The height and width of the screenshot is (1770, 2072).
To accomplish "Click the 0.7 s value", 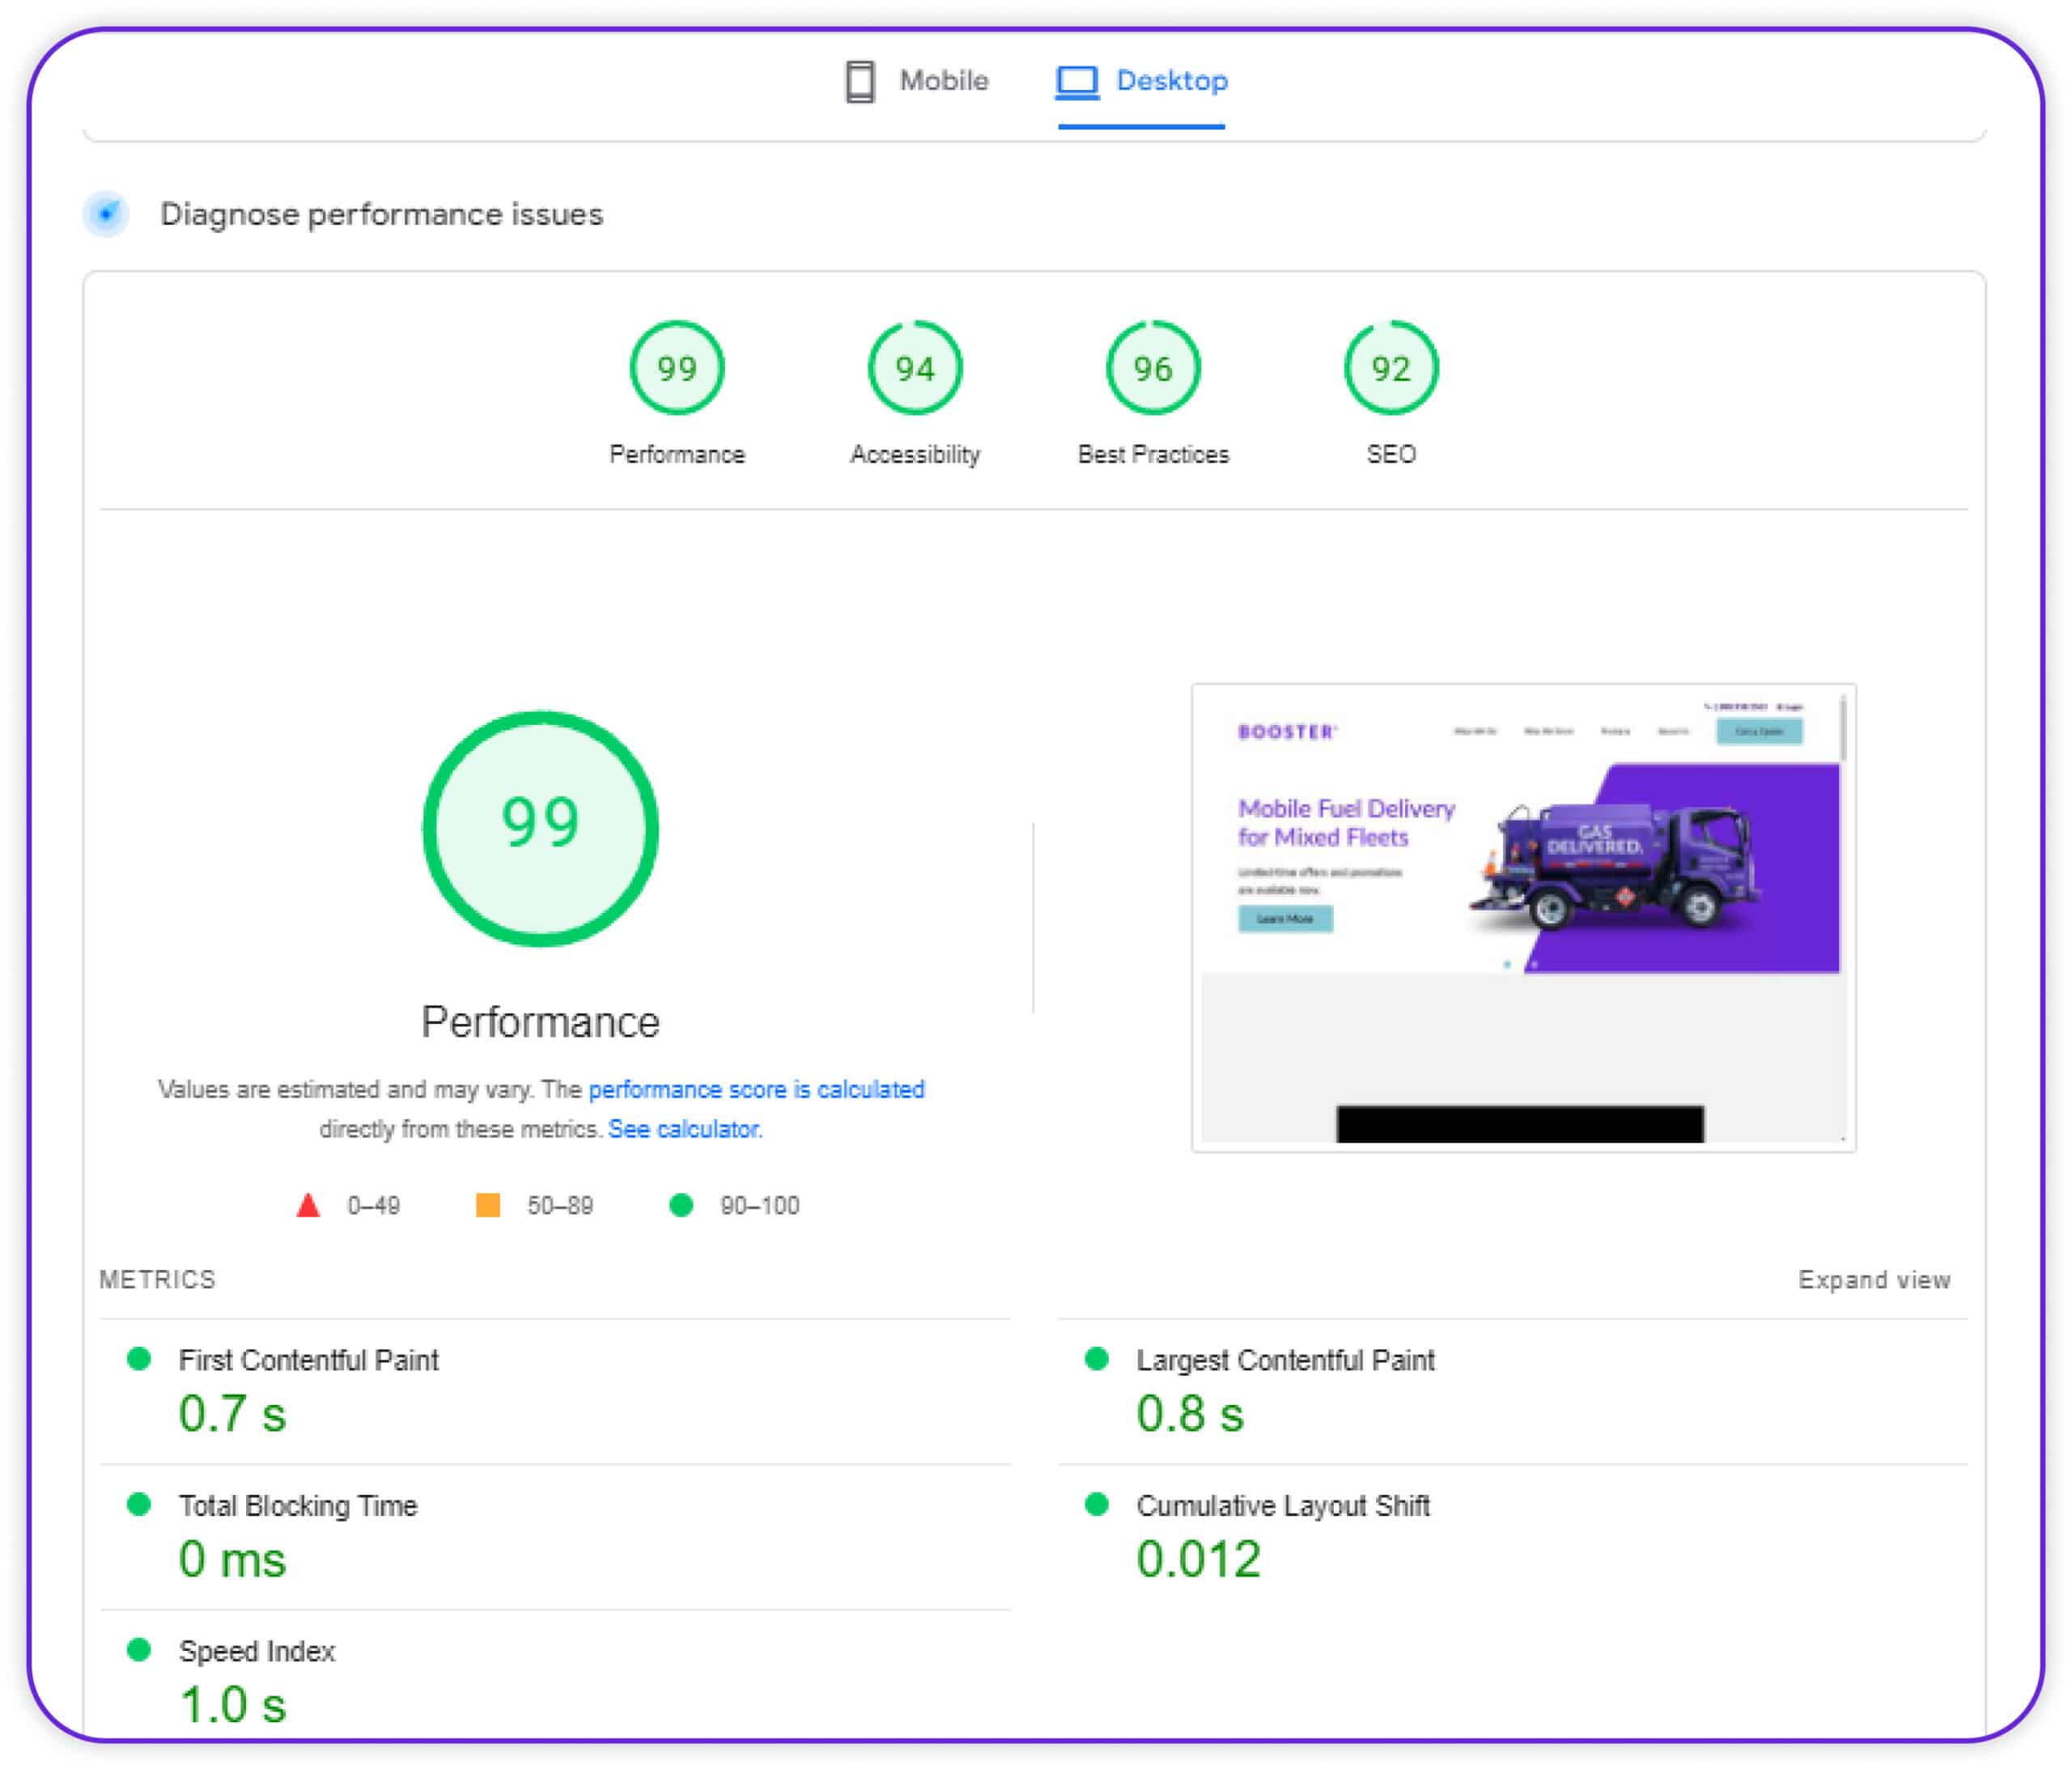I will (x=232, y=1414).
